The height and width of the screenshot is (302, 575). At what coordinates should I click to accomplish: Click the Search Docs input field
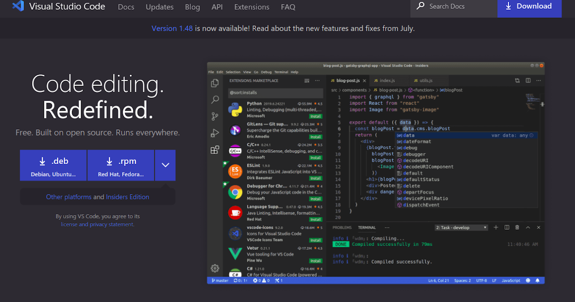(x=453, y=6)
